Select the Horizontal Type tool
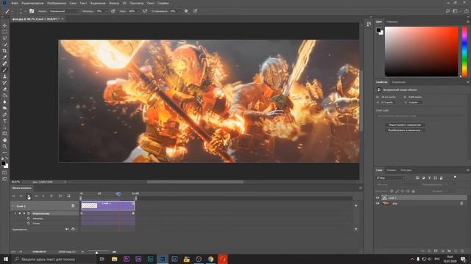 click(4, 121)
